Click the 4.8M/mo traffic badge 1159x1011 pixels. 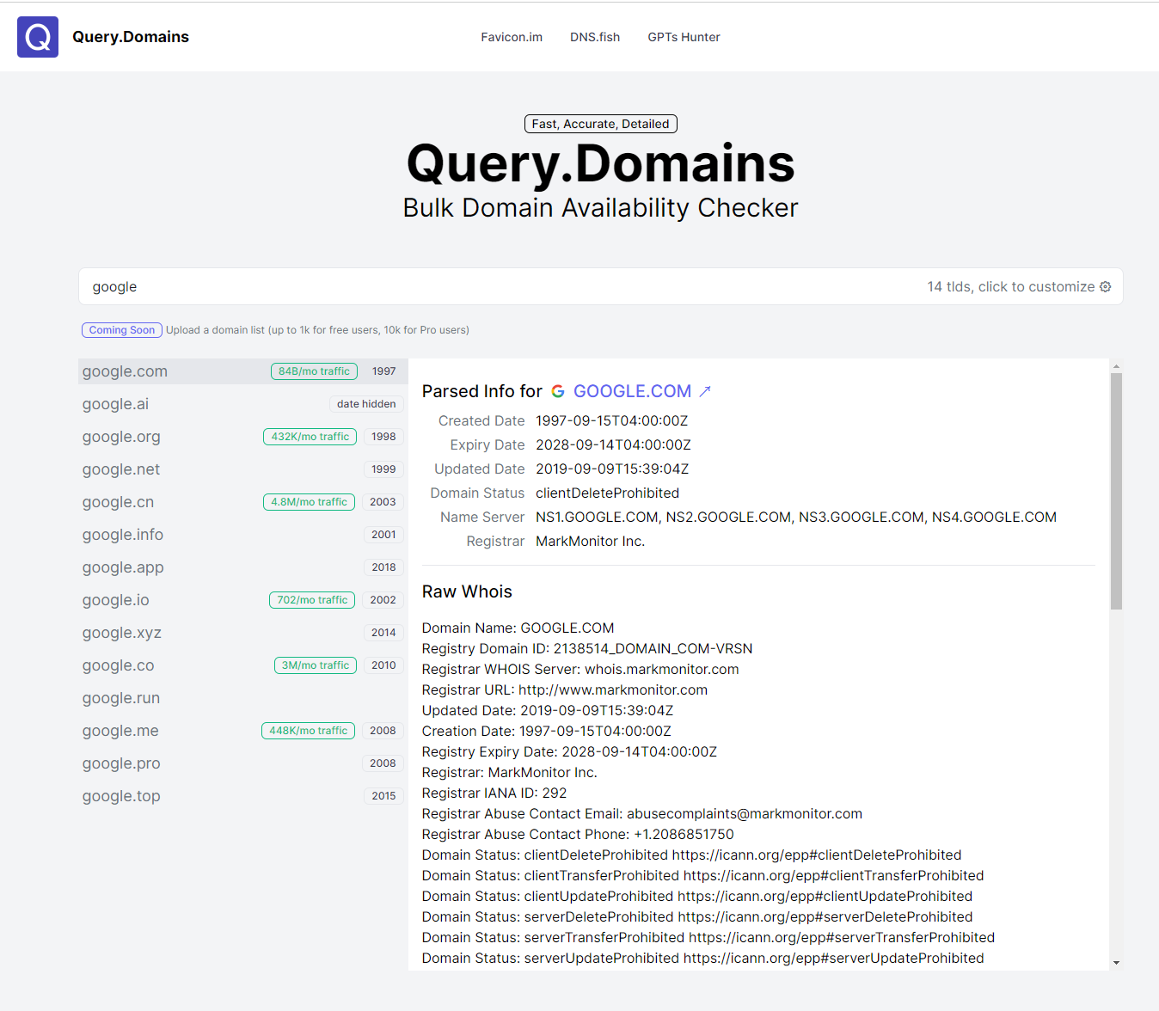coord(309,502)
